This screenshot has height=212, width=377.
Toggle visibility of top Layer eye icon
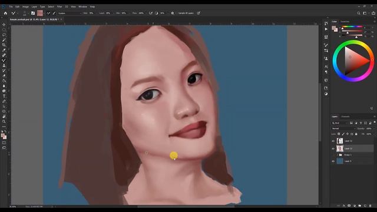(x=333, y=141)
